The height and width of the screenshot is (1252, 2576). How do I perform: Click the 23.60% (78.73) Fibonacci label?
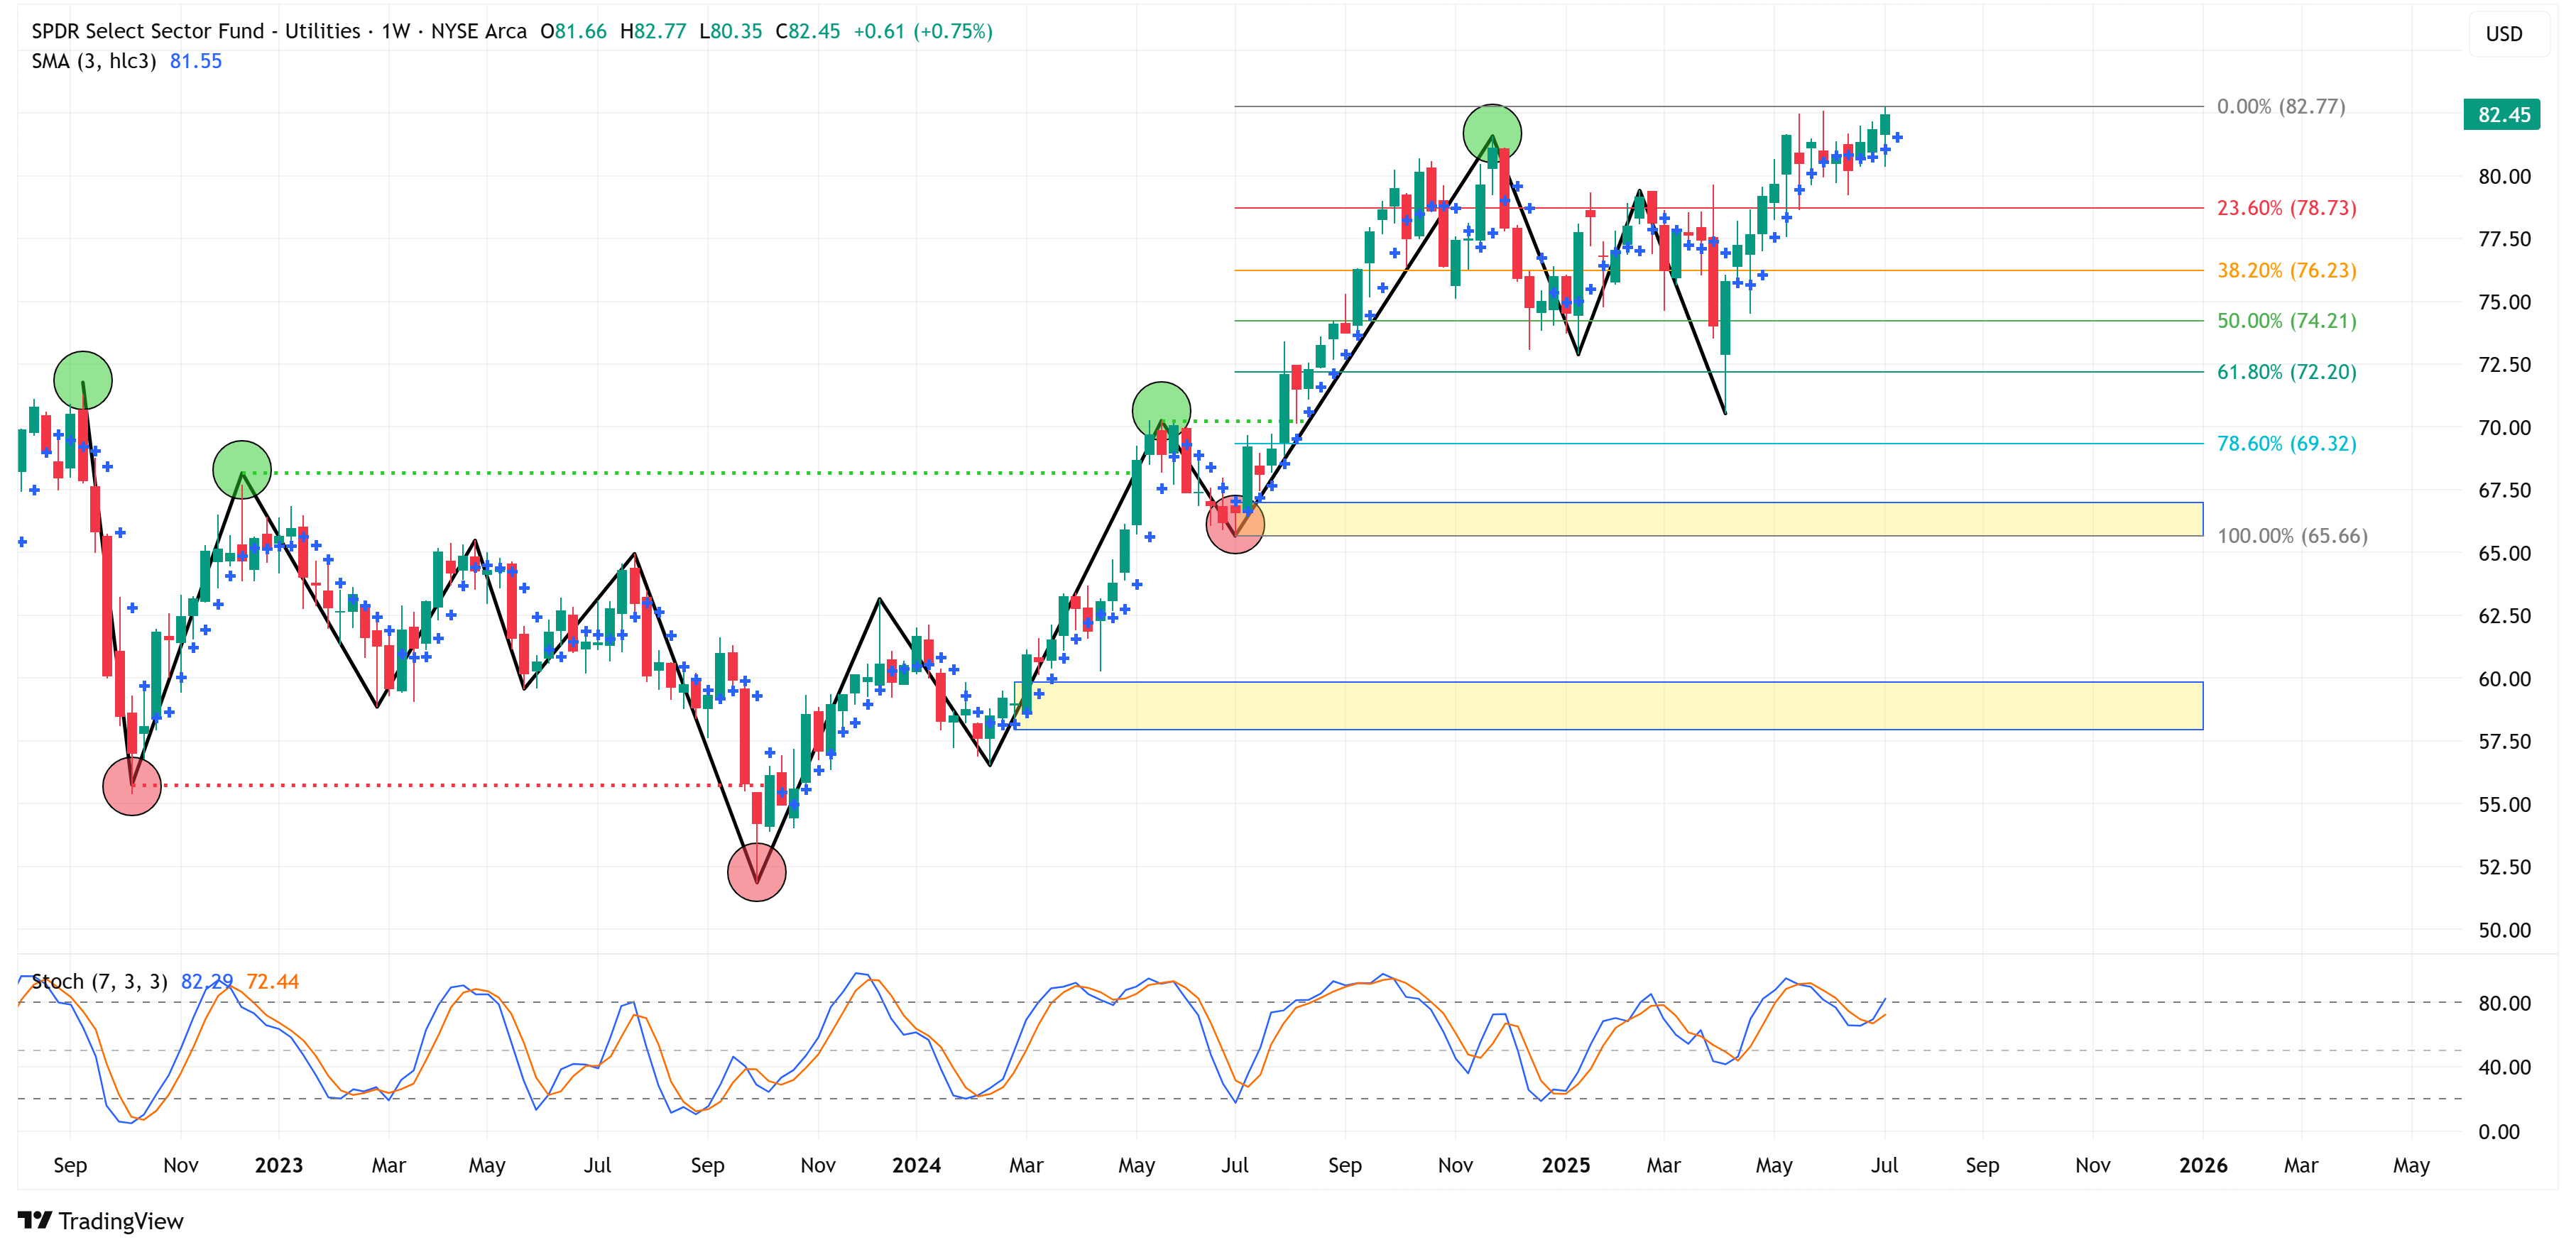(x=2286, y=208)
